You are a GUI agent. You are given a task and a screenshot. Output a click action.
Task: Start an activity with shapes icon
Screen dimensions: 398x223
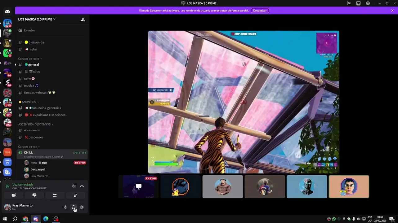pyautogui.click(x=55, y=195)
